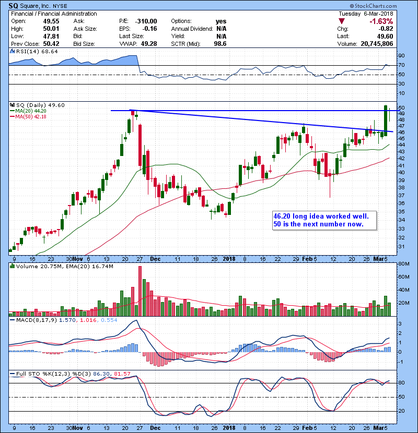Image resolution: width=418 pixels, height=433 pixels.
Task: Select the Open value 49.55
Action: click(51, 21)
